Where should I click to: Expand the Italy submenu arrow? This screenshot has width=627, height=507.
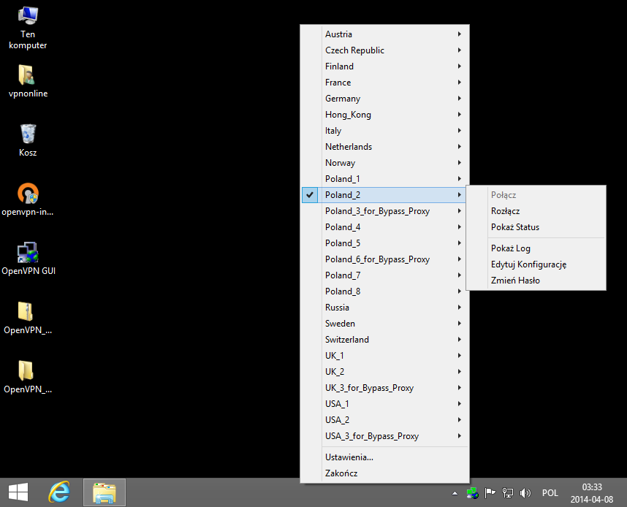tap(460, 130)
